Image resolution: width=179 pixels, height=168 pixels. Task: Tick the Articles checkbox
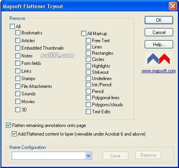[18, 40]
